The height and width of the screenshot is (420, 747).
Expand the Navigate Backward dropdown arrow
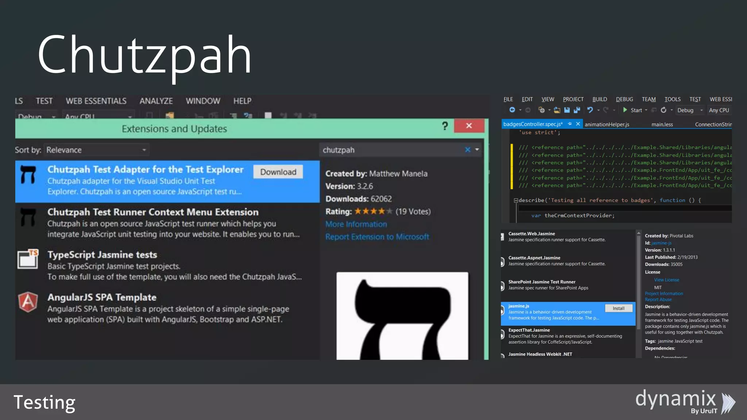point(520,110)
